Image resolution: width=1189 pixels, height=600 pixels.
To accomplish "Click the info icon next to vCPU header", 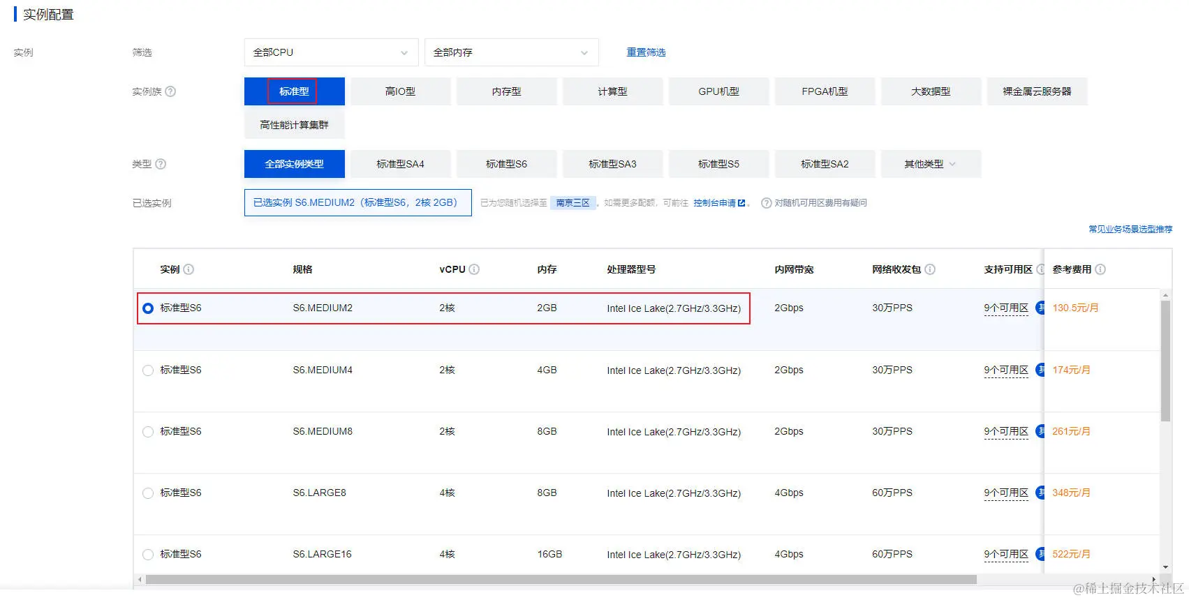I will pos(474,269).
